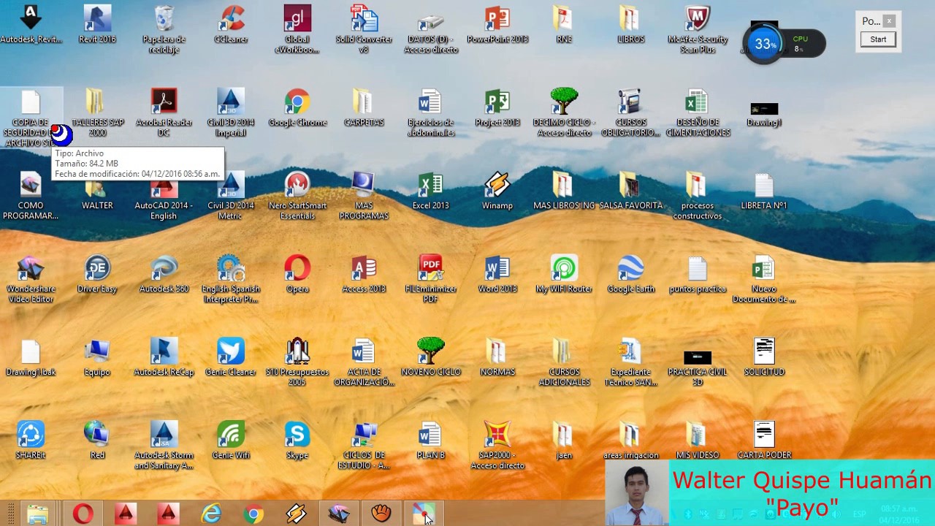
Task: Launch Access 2013 from the desktop
Action: 364,274
